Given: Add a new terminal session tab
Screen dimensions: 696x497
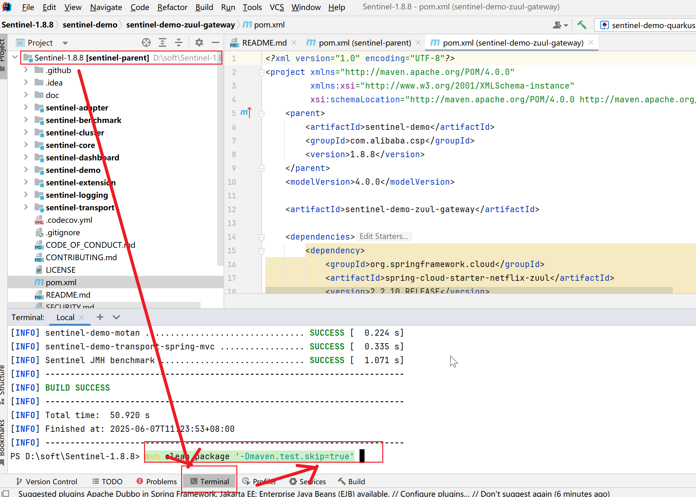Looking at the screenshot, I should tap(100, 317).
